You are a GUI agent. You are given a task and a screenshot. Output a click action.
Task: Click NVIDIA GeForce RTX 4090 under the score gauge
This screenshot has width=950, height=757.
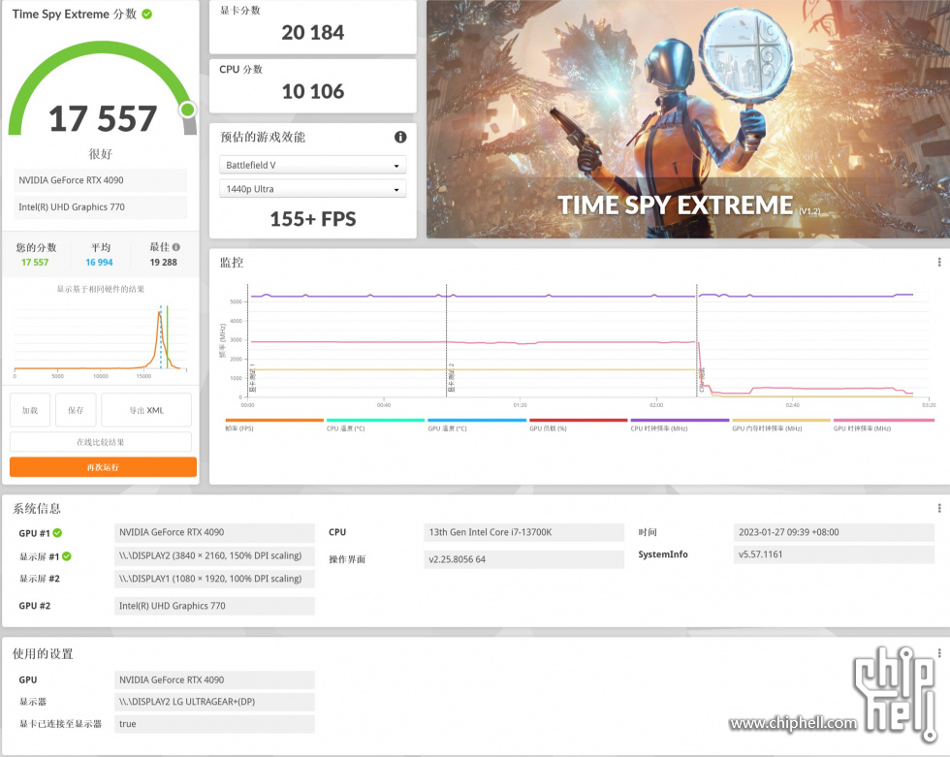coord(101,180)
